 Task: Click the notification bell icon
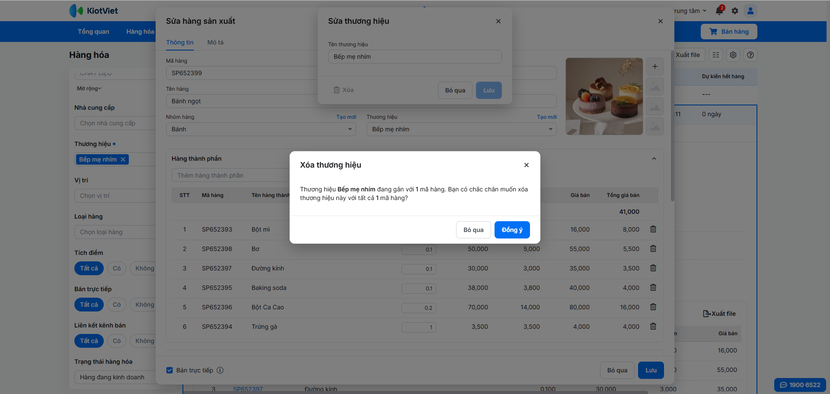[x=719, y=11]
